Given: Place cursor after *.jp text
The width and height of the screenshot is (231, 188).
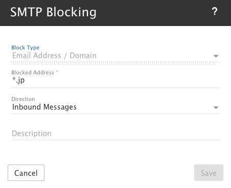Looking at the screenshot, I should (x=25, y=80).
